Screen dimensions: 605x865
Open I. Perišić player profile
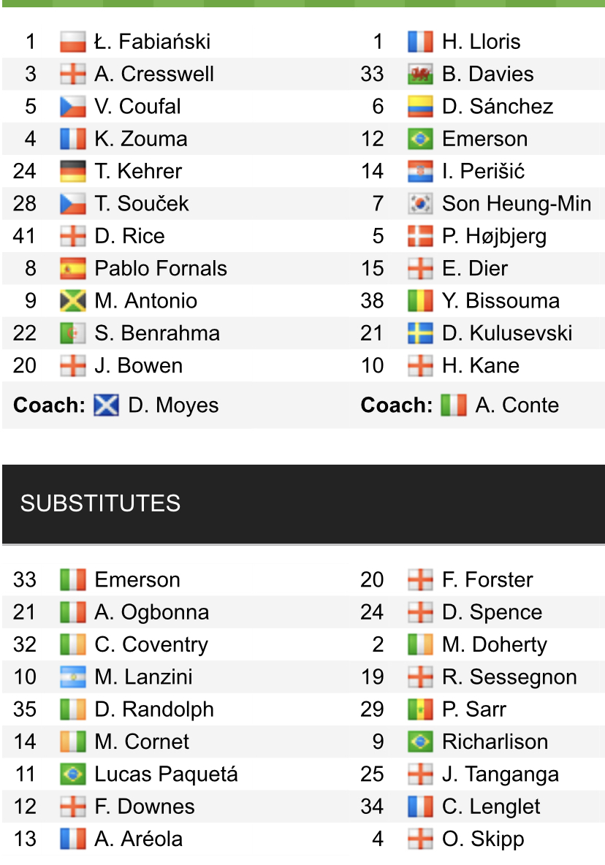point(483,171)
